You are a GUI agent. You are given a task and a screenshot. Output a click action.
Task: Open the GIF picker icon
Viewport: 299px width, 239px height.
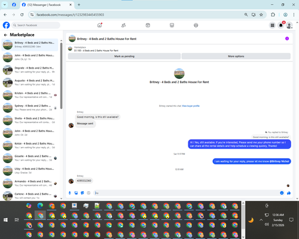[x=89, y=193]
